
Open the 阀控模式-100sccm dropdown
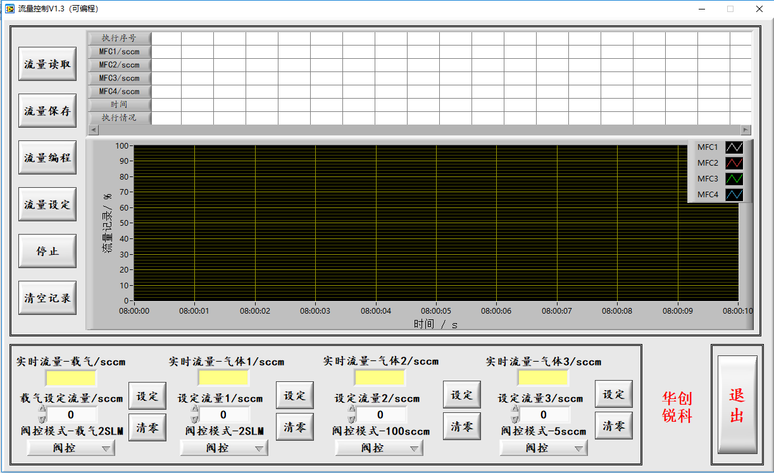(x=378, y=448)
